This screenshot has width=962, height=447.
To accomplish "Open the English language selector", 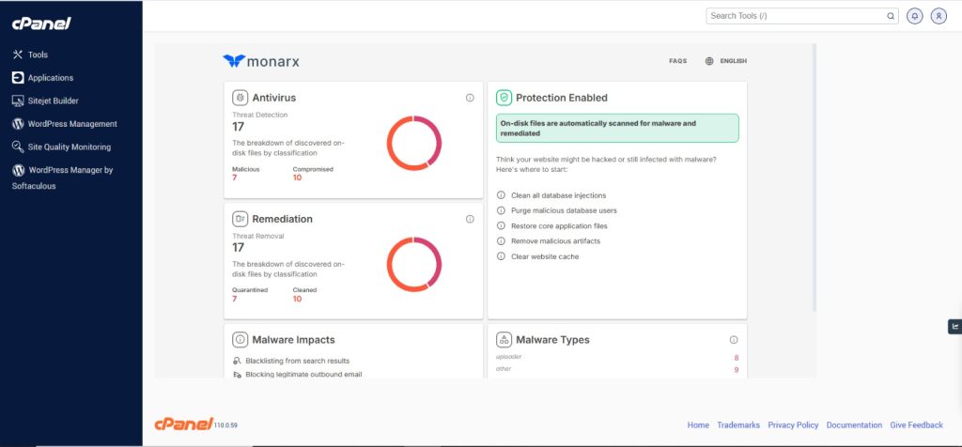I will 725,61.
